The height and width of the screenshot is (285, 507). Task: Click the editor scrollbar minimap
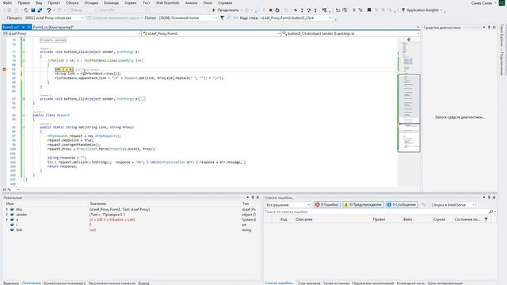click(409, 113)
